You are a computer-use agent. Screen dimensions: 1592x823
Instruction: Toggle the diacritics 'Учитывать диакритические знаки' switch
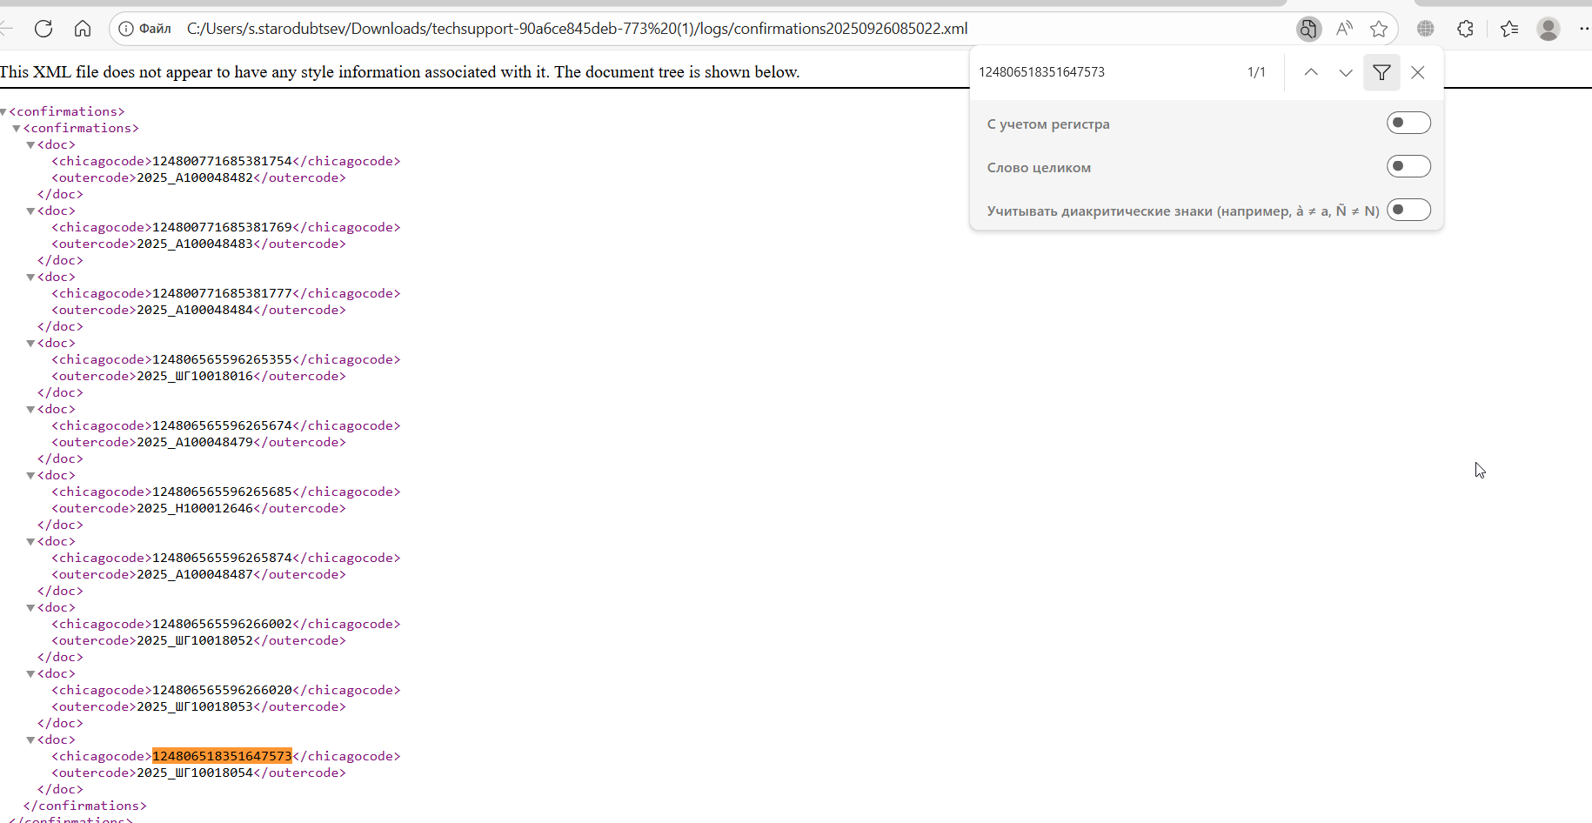pos(1408,210)
